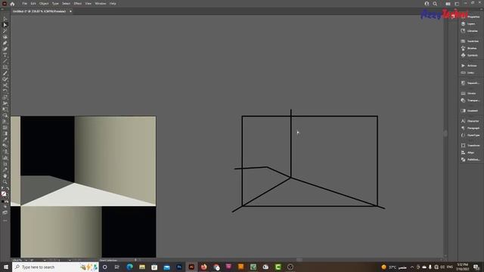Open the Properties panel
The image size is (484, 272).
[470, 17]
